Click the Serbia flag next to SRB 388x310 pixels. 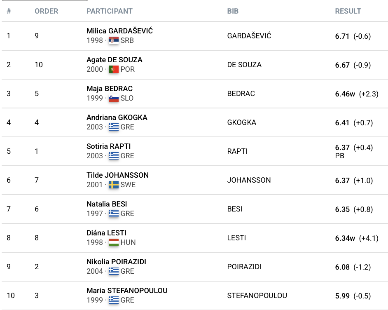(x=113, y=40)
